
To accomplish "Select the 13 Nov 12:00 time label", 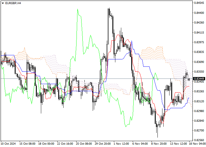I will [x=178, y=144].
